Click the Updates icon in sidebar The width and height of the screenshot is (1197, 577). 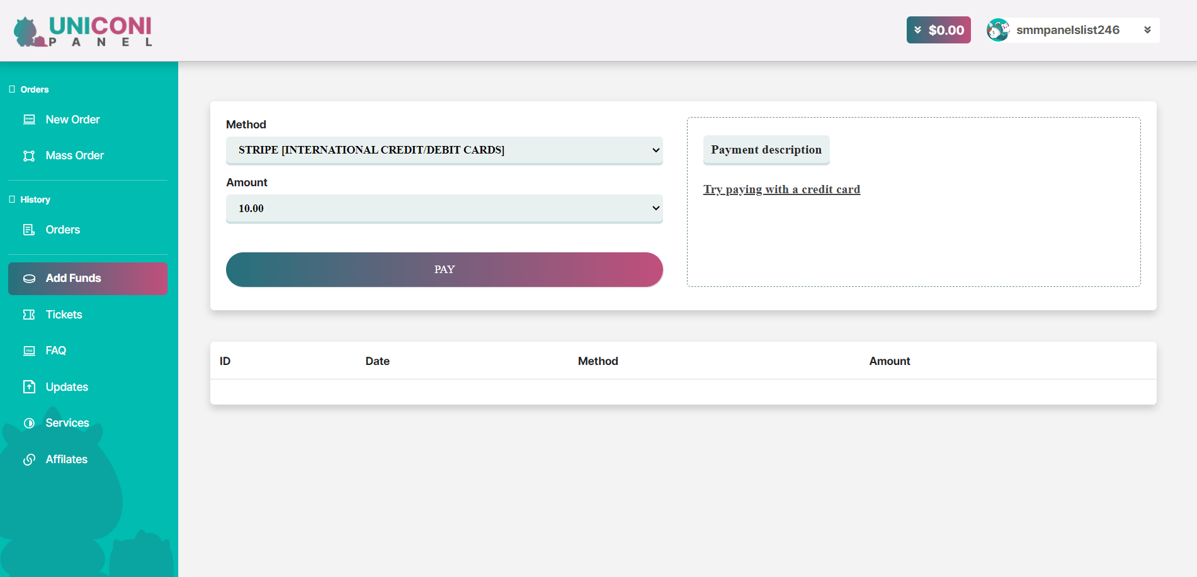point(29,387)
